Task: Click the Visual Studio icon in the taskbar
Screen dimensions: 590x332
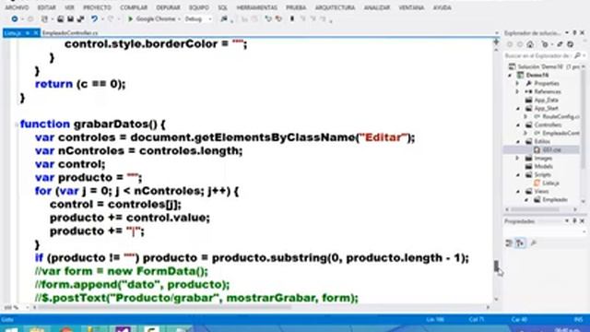Action: [x=123, y=329]
